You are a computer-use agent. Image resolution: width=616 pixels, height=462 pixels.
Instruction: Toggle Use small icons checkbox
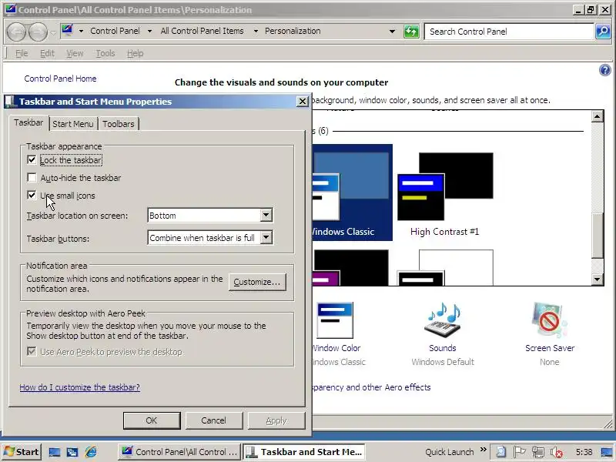click(x=32, y=196)
